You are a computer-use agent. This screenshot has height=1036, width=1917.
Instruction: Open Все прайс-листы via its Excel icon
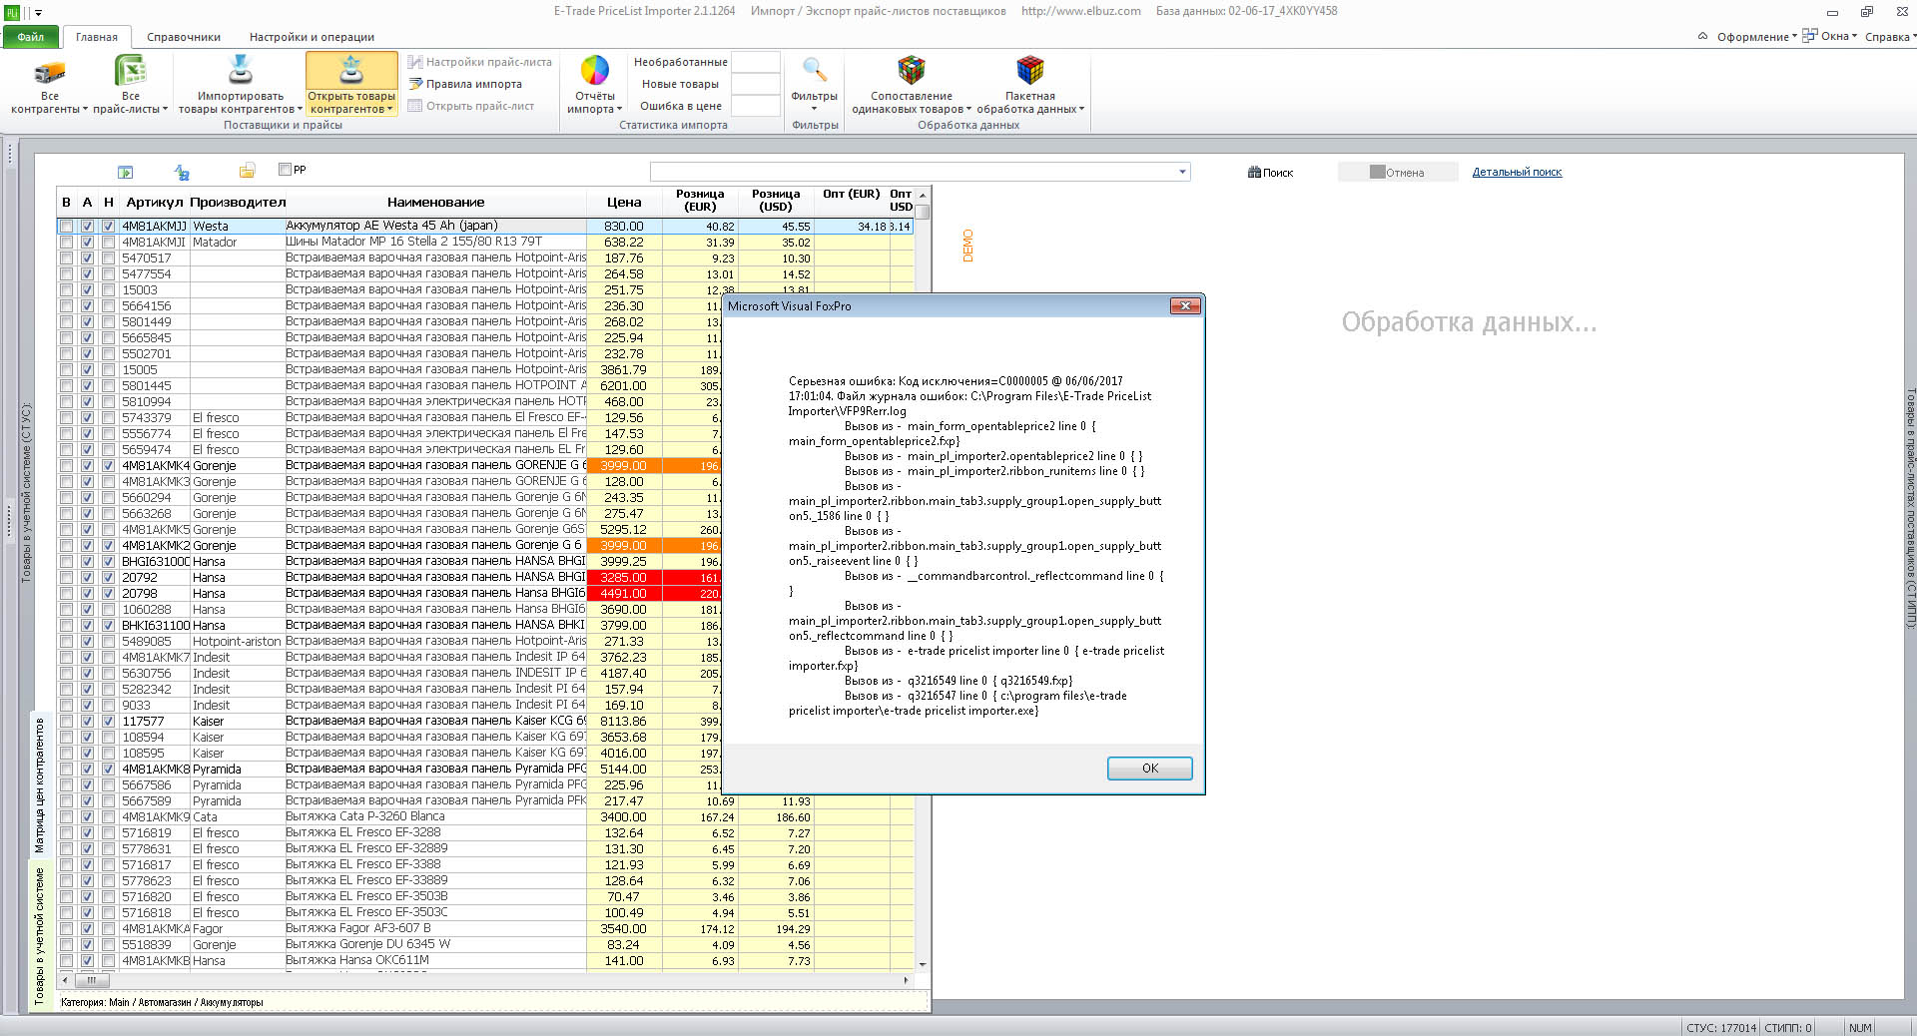[x=130, y=71]
